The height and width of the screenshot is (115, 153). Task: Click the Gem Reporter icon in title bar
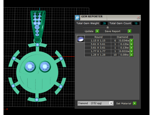click(x=77, y=18)
